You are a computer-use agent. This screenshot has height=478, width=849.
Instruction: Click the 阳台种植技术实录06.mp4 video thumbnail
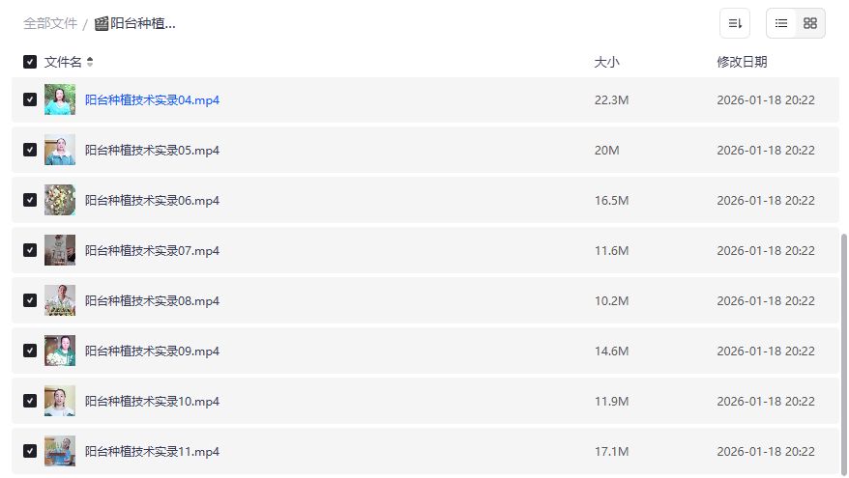tap(60, 200)
